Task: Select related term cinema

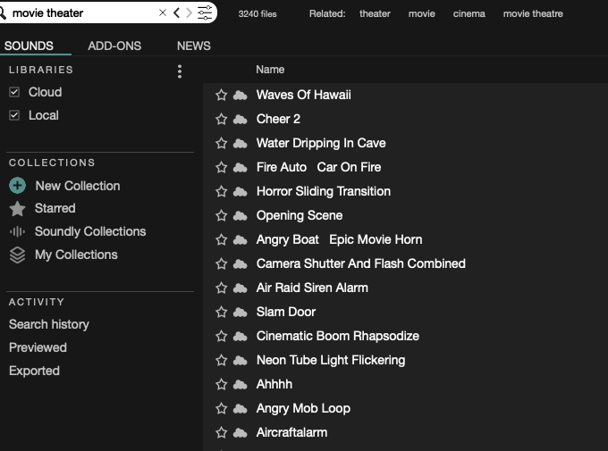Action: (469, 13)
